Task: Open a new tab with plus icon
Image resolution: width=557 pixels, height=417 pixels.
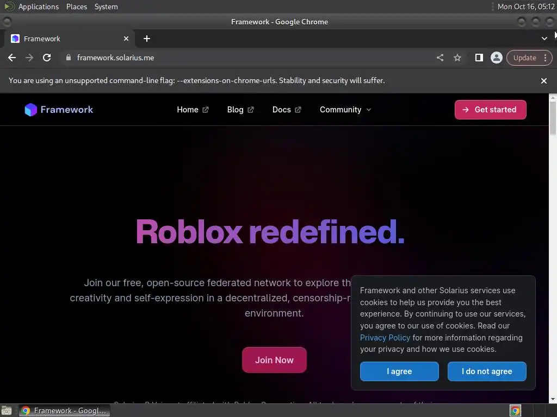Action: (x=147, y=39)
